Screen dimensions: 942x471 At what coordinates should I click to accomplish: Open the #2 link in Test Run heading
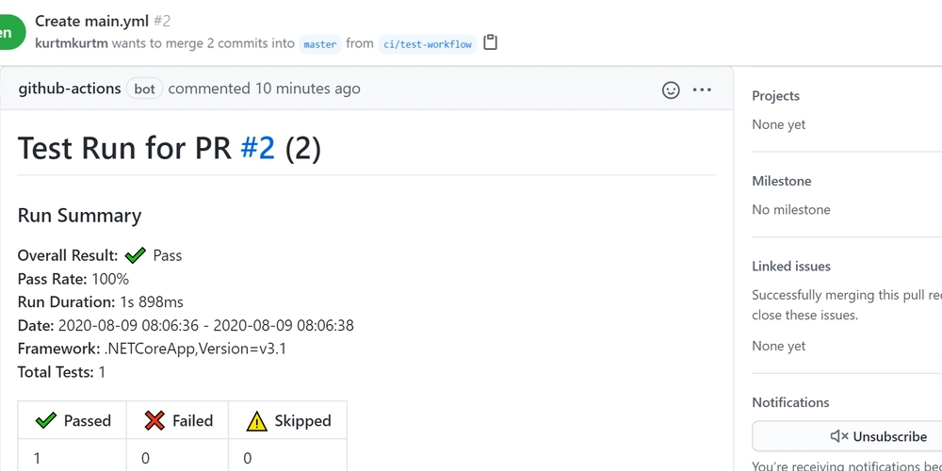coord(258,148)
